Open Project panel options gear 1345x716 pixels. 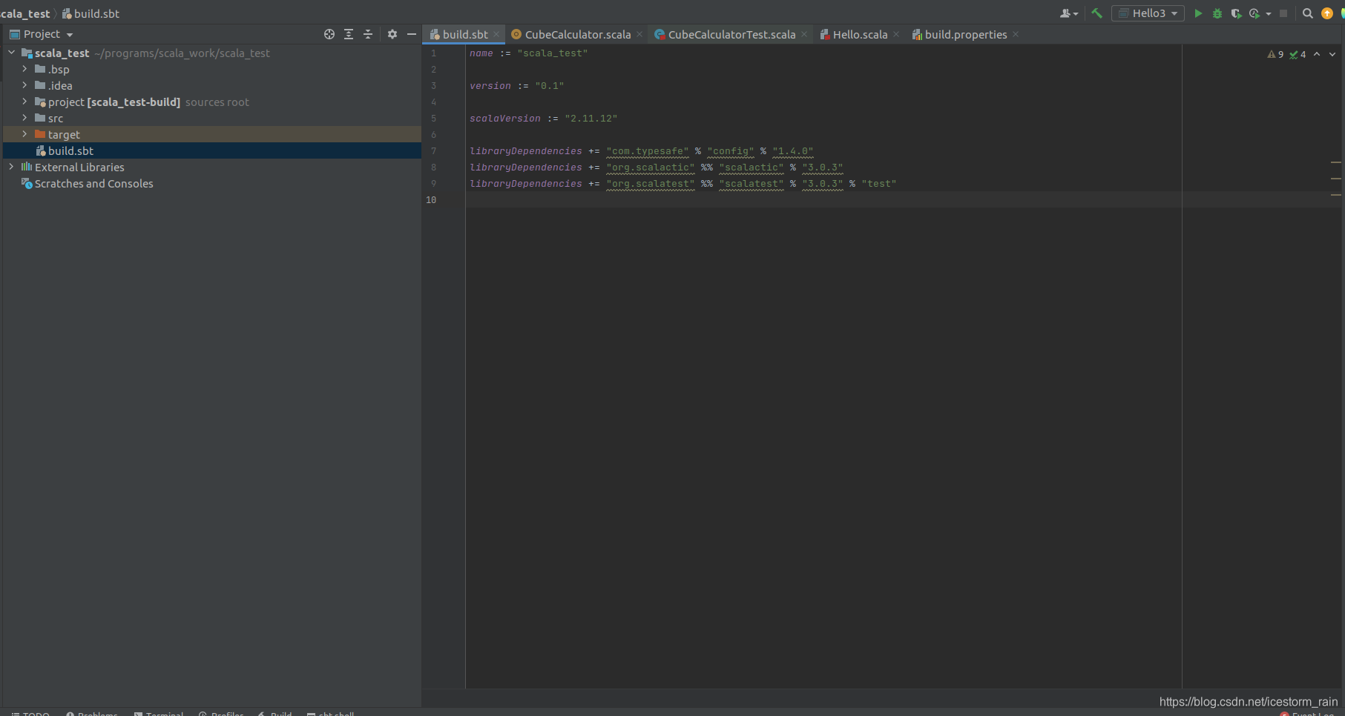click(392, 34)
